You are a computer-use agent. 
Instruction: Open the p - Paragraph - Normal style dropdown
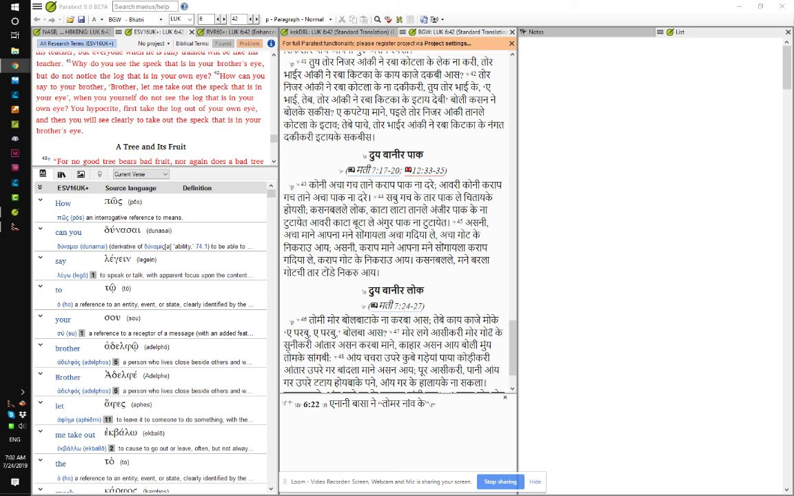(x=298, y=19)
